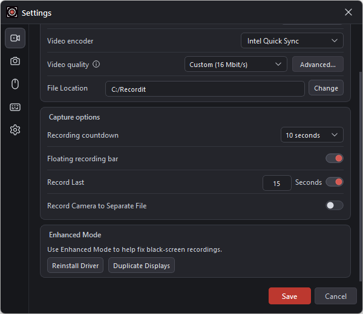Click Duplicate Displays button
The width and height of the screenshot is (363, 314).
pyautogui.click(x=142, y=266)
